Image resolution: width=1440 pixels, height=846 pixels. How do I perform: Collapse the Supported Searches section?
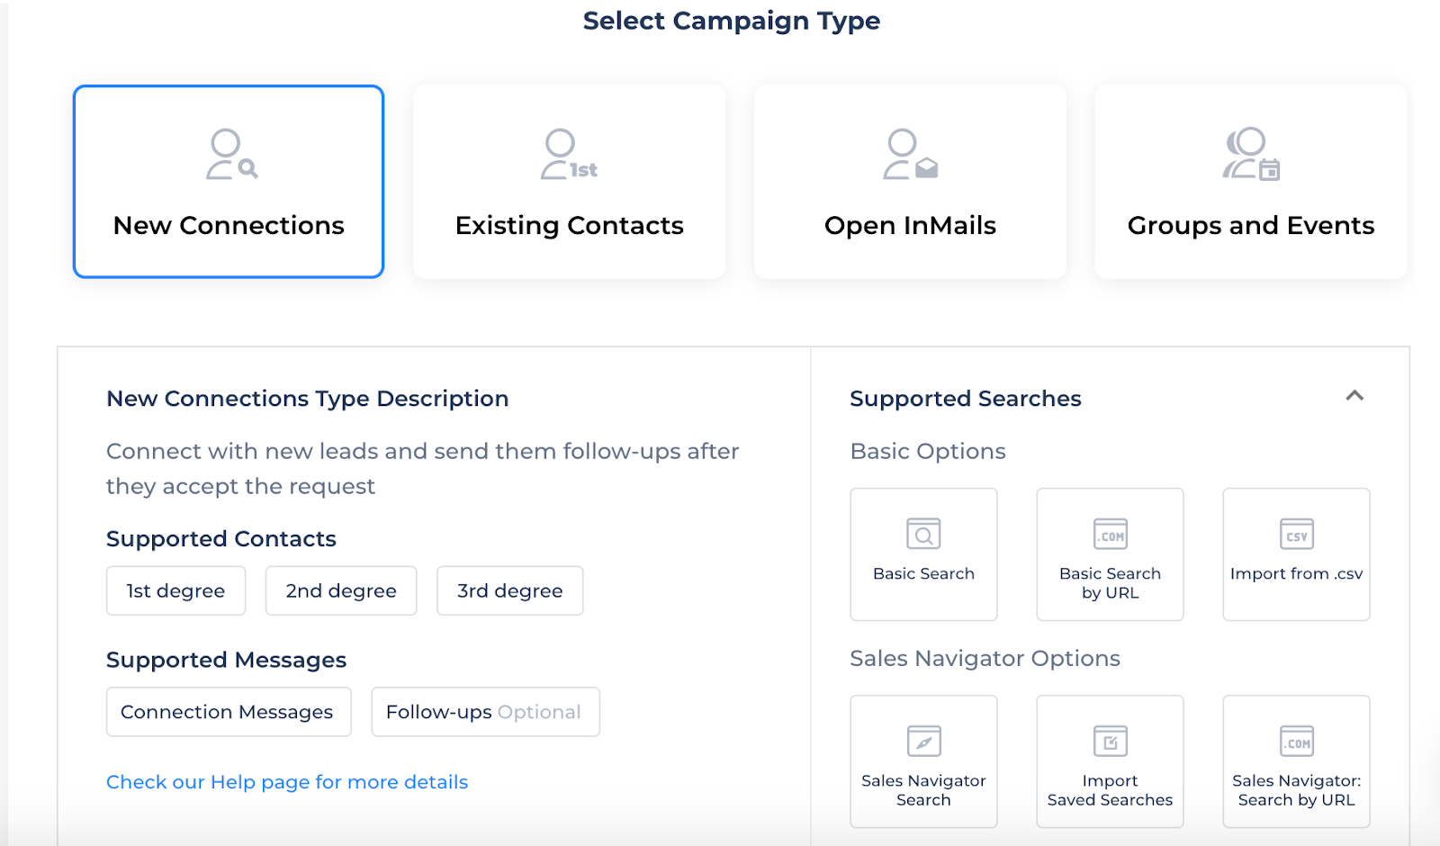pos(1354,396)
